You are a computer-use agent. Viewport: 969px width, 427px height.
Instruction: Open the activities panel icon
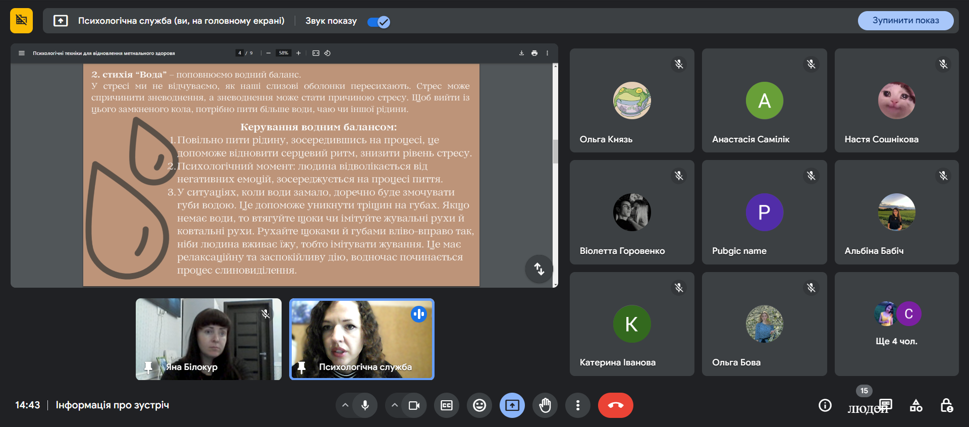click(x=916, y=405)
